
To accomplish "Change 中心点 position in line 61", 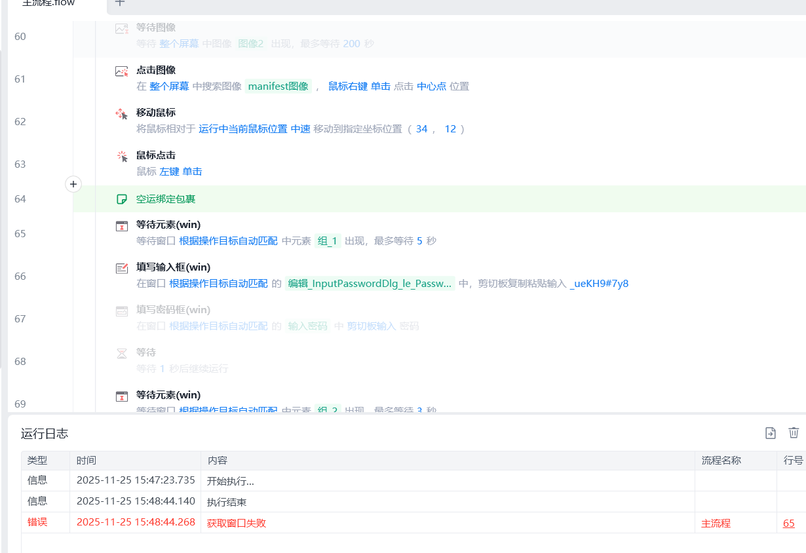I will point(432,86).
